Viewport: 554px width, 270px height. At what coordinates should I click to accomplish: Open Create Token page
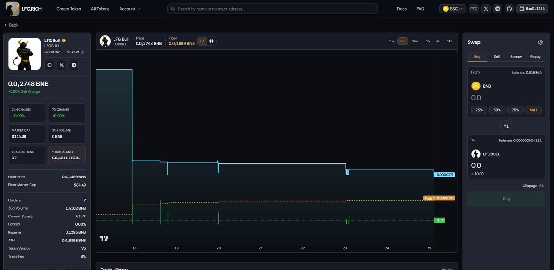click(69, 9)
